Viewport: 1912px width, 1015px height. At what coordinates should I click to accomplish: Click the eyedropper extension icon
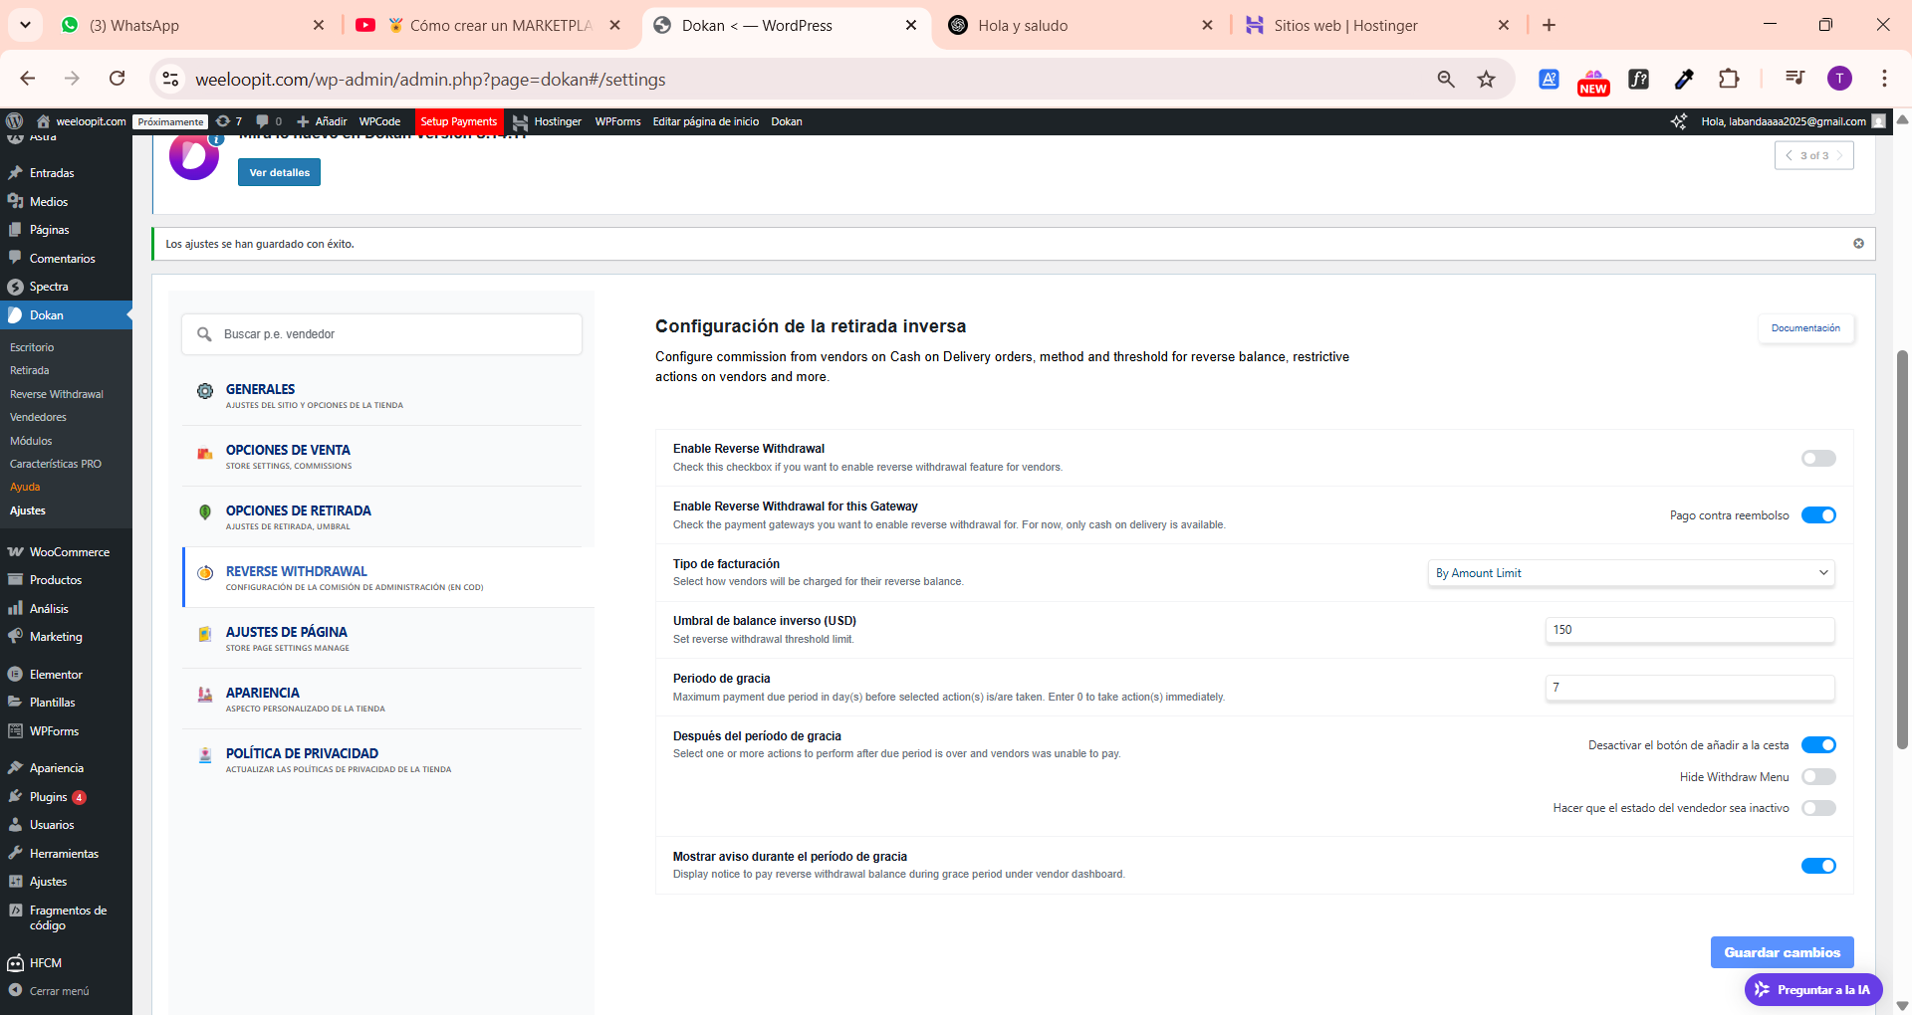(x=1684, y=79)
